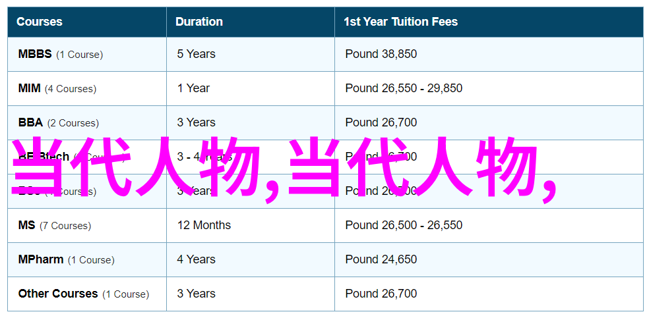The height and width of the screenshot is (318, 649).
Task: Click the Courses column header
Action: click(x=40, y=22)
